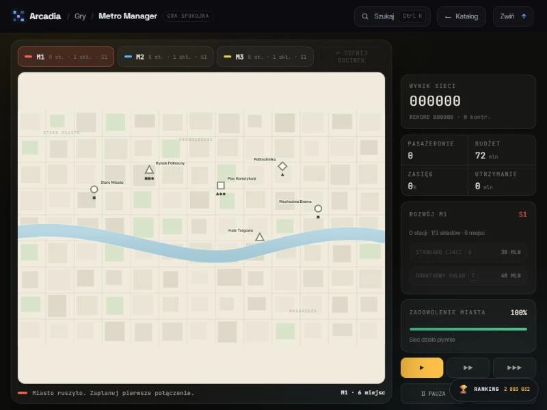Click the Arcadia pixel logo icon
Viewport: 547px width, 410px height.
click(x=18, y=16)
